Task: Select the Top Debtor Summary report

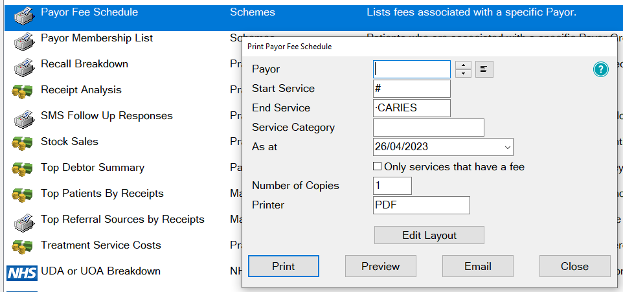Action: (93, 168)
